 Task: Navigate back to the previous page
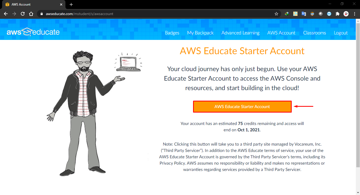[6, 14]
